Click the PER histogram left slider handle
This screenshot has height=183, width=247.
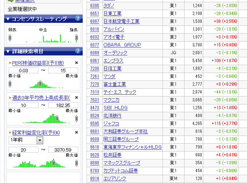point(10,84)
